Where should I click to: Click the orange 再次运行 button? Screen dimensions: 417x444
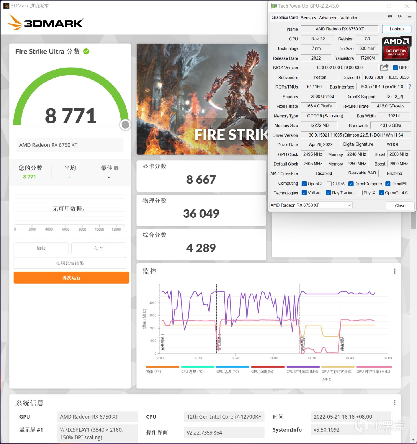[x=71, y=278]
